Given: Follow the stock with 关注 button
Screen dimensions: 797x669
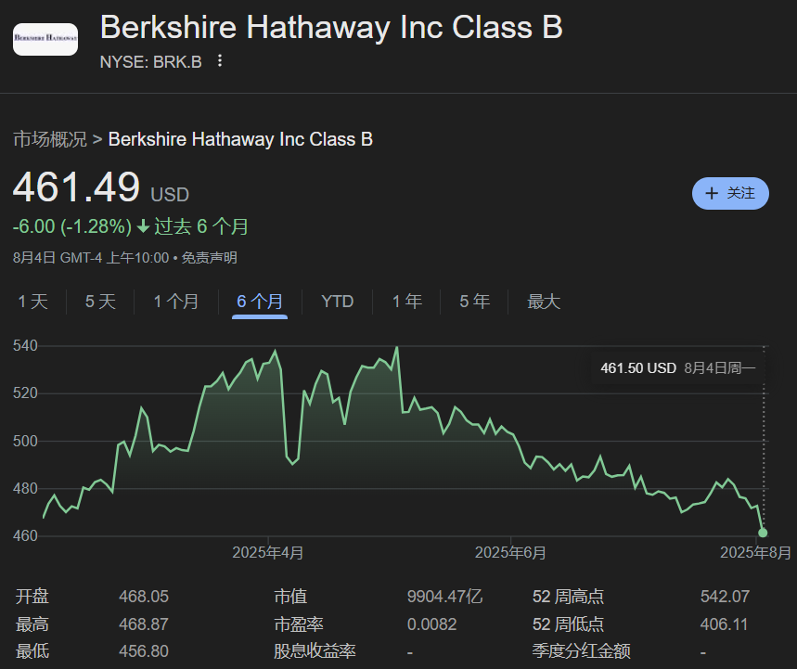Looking at the screenshot, I should click(730, 193).
